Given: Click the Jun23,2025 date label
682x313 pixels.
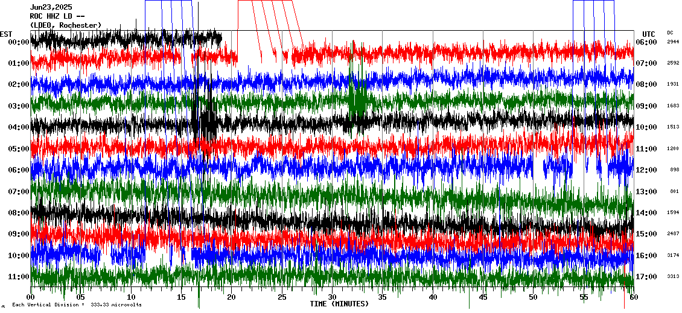Looking at the screenshot, I should pyautogui.click(x=51, y=7).
